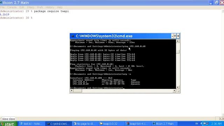Click the language indicator in system tray

click(x=197, y=124)
